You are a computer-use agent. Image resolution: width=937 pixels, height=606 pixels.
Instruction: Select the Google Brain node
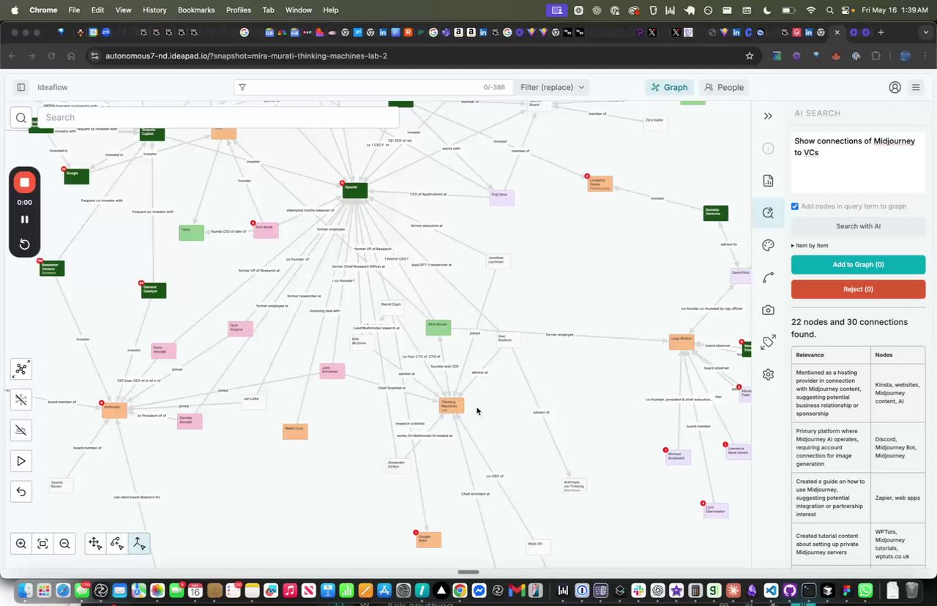tap(428, 539)
